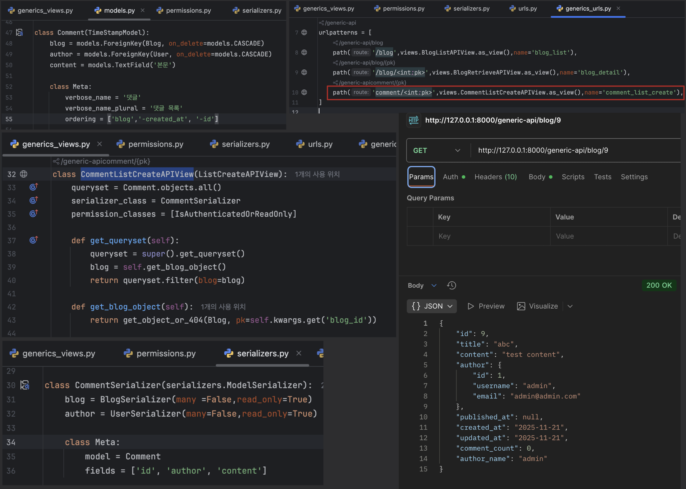Click the globe gutter icon beside comment_list_create path

point(304,92)
